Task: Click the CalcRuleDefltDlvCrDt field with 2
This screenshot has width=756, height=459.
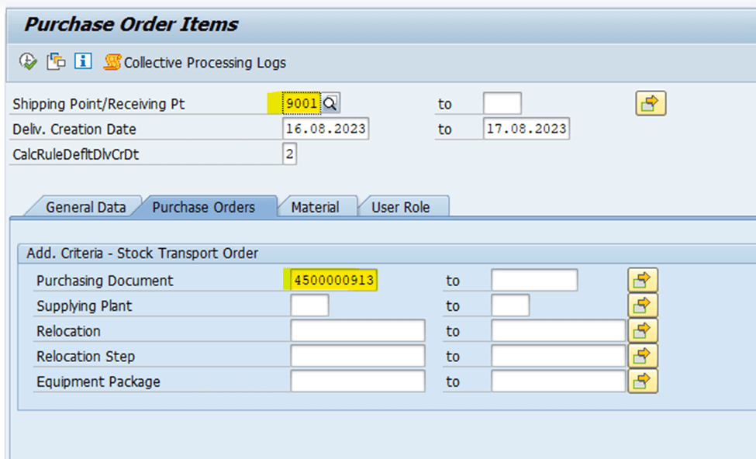Action: click(x=289, y=154)
